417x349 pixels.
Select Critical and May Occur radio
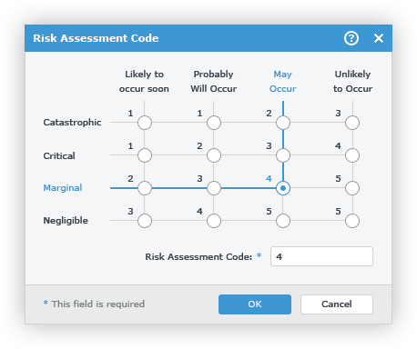coord(283,155)
